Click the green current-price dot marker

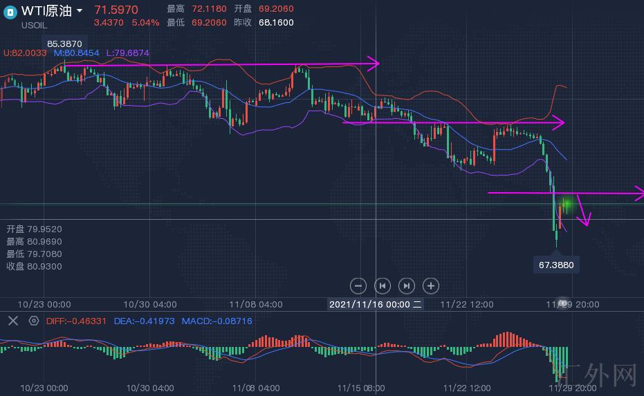click(568, 203)
